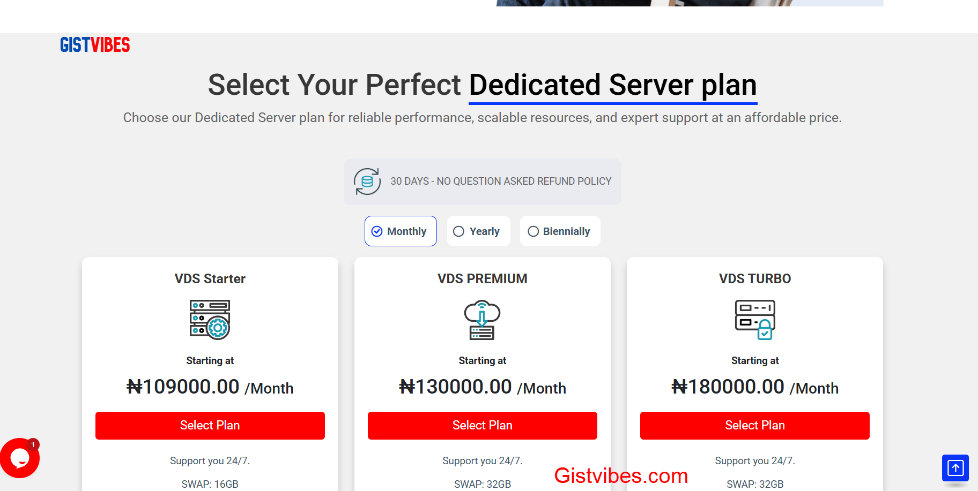
Task: Select Plan for VDS Starter
Action: pos(210,426)
